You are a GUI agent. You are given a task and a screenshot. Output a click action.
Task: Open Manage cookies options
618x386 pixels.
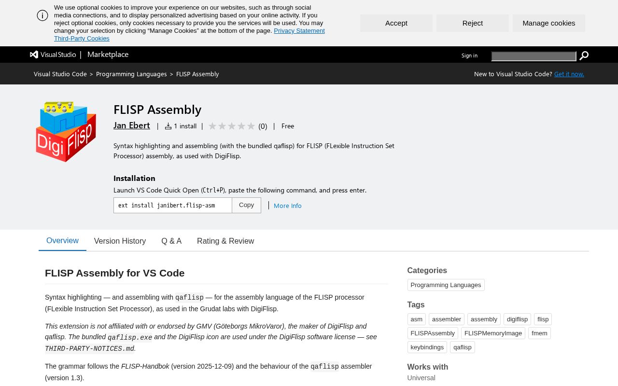549,23
